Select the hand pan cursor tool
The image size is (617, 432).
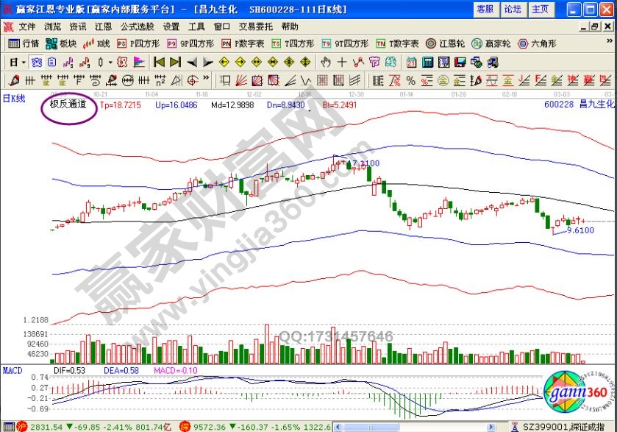[326, 62]
